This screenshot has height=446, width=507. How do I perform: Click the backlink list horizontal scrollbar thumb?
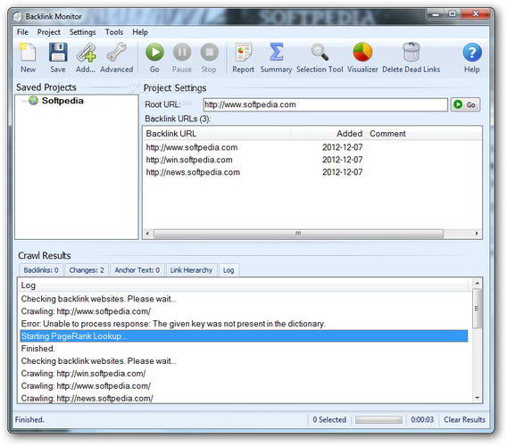click(298, 234)
